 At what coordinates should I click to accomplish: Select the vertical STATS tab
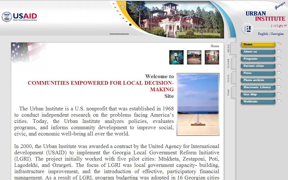pos(229,78)
